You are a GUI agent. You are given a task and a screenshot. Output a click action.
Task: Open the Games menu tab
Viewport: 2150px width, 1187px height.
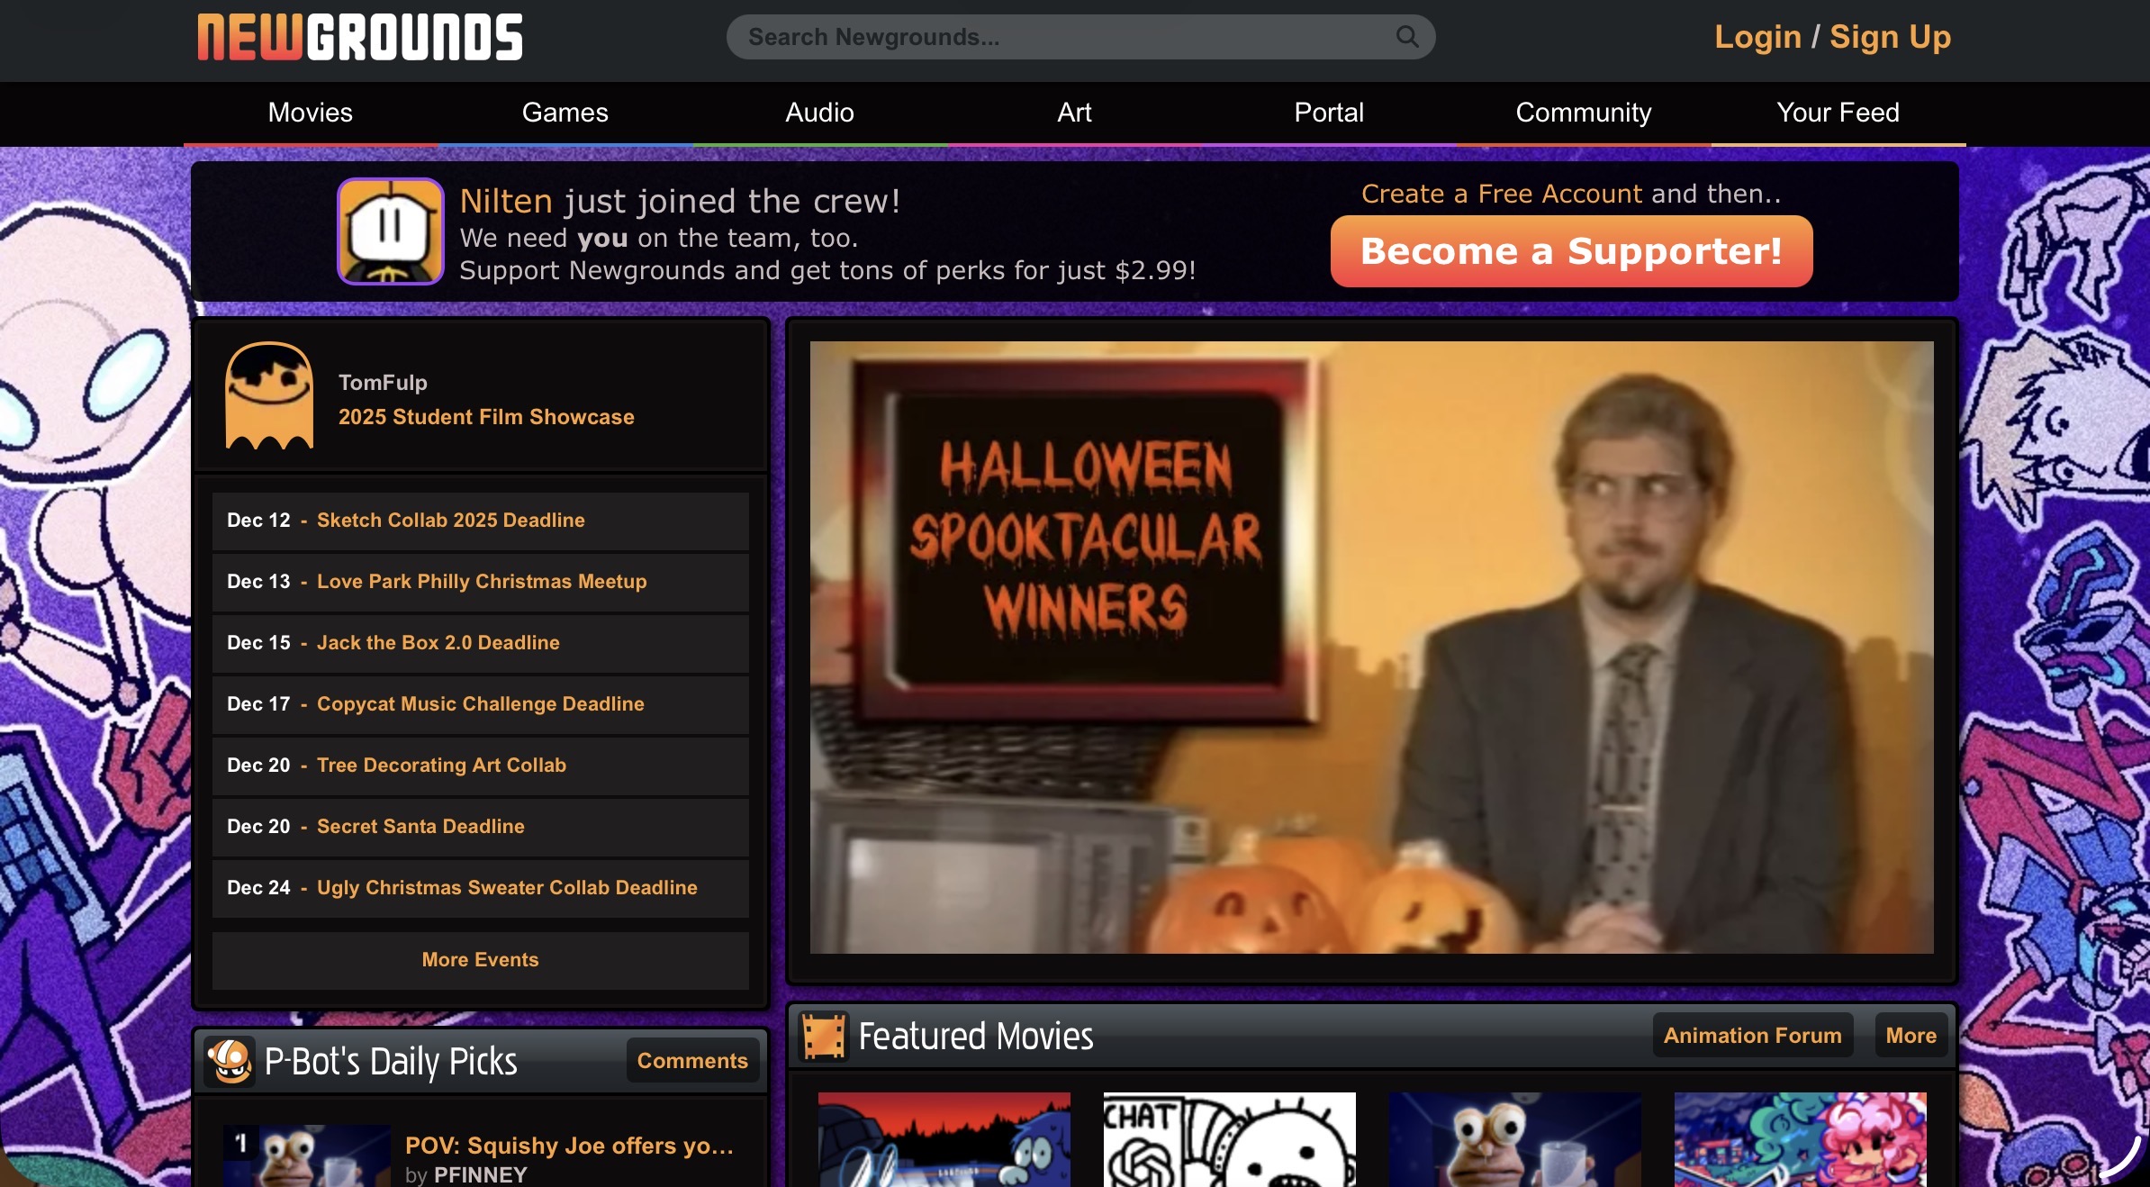pyautogui.click(x=565, y=113)
